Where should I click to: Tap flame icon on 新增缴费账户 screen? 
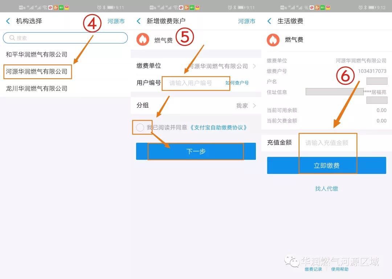coord(143,39)
